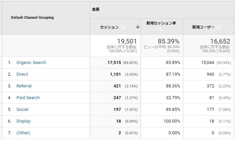Select Direct sessions value 1,101
Viewport: 235px width, 141px height.
115,74
